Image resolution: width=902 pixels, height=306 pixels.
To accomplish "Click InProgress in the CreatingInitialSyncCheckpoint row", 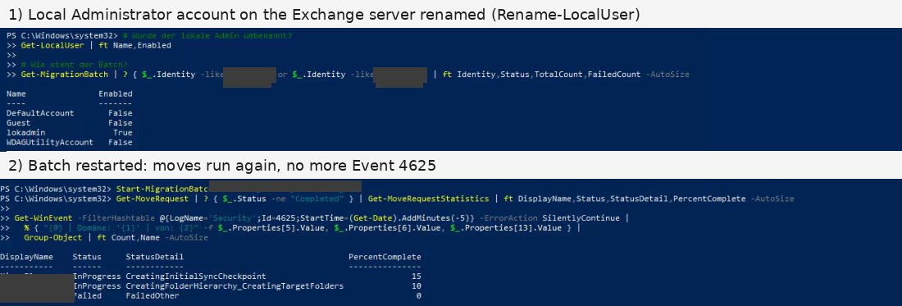I will click(x=97, y=276).
